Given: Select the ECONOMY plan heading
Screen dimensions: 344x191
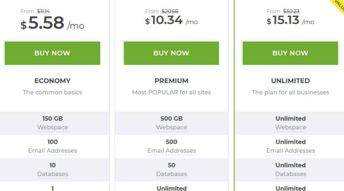Looking at the screenshot, I should [x=52, y=81].
